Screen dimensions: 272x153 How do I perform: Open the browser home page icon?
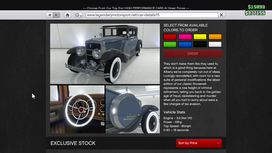click(x=68, y=15)
